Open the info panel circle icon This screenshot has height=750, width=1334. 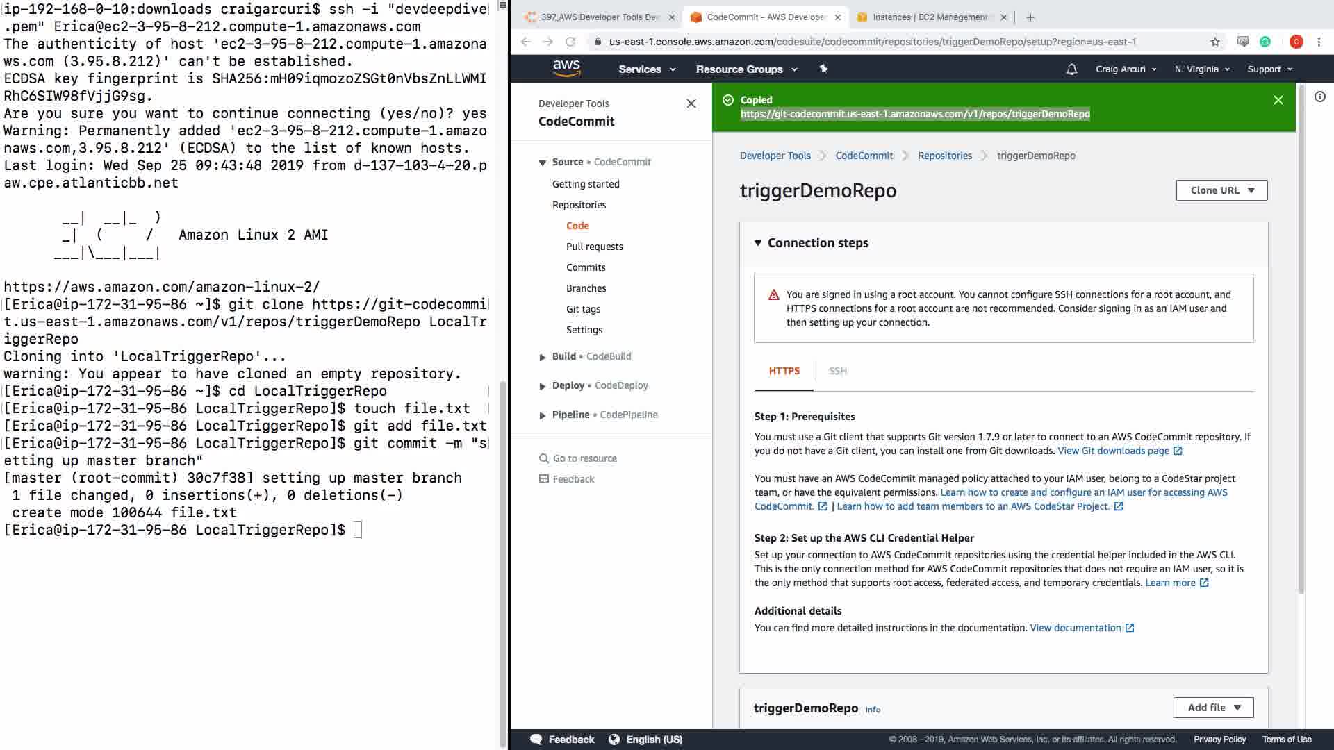click(1319, 97)
